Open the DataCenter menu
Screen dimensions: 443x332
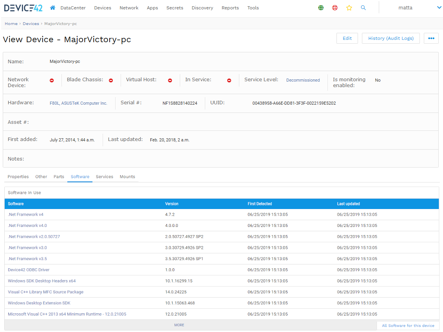(x=73, y=8)
